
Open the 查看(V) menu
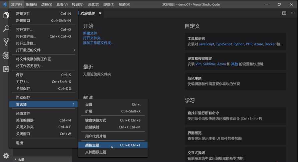pos(62,4)
